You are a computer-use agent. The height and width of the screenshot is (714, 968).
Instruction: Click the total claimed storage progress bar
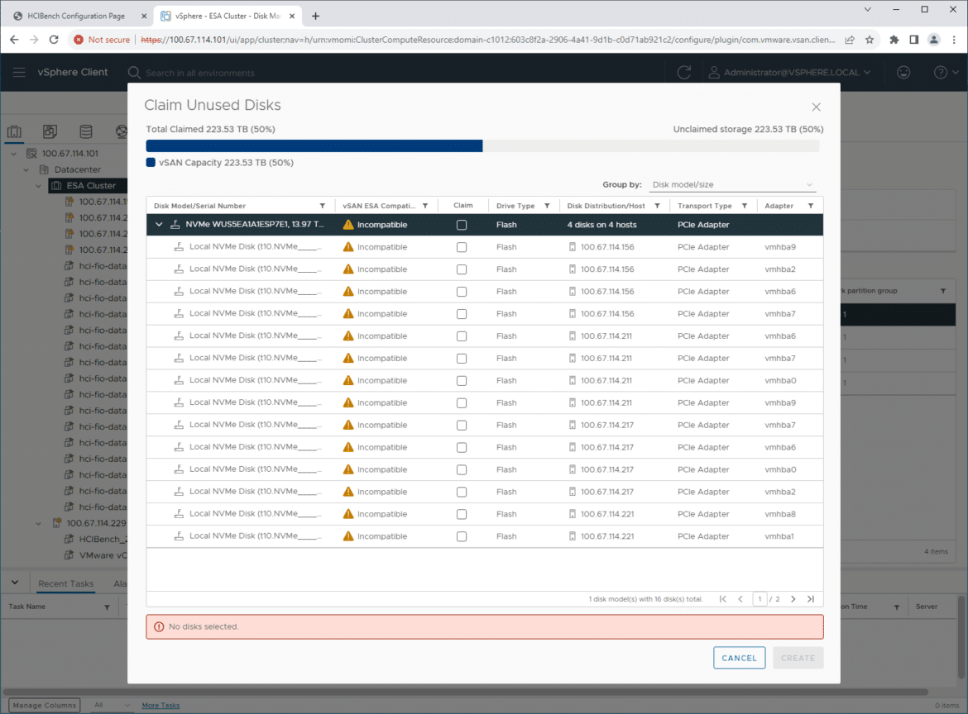pos(483,145)
